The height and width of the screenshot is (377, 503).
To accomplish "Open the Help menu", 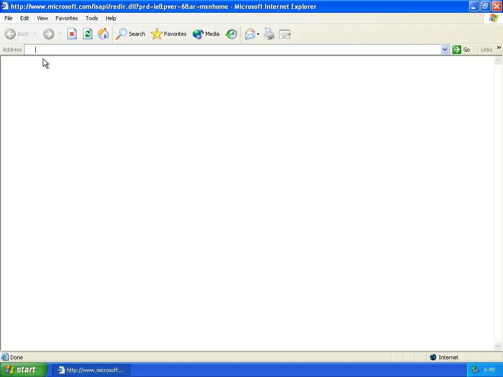I will click(111, 18).
